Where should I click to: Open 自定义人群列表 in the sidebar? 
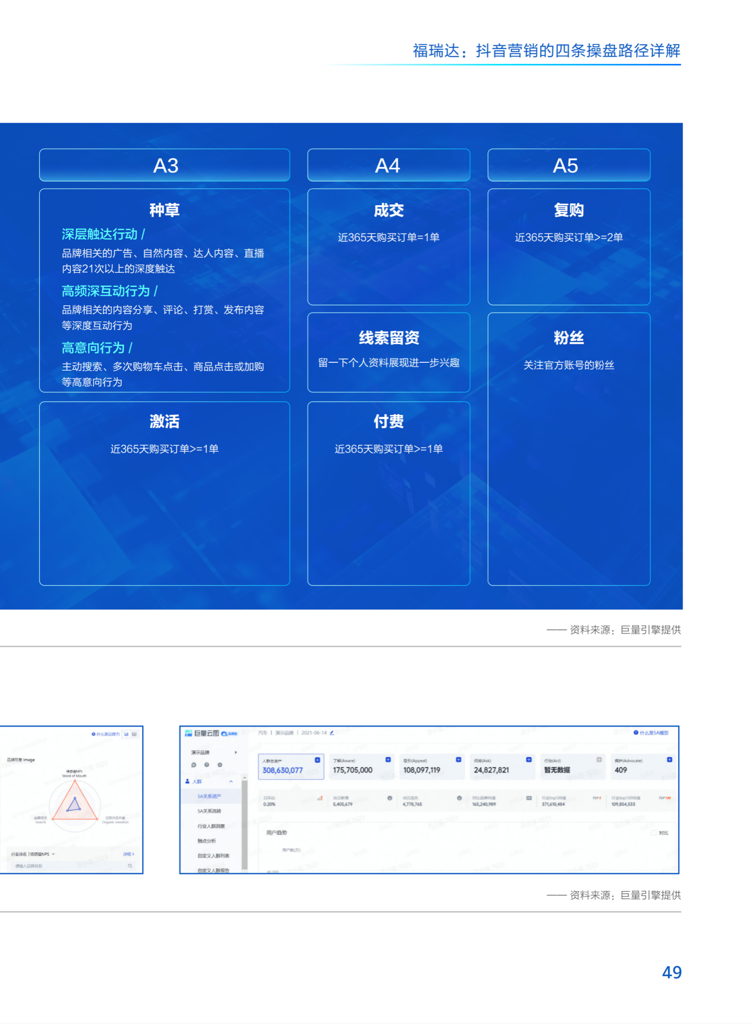(214, 856)
